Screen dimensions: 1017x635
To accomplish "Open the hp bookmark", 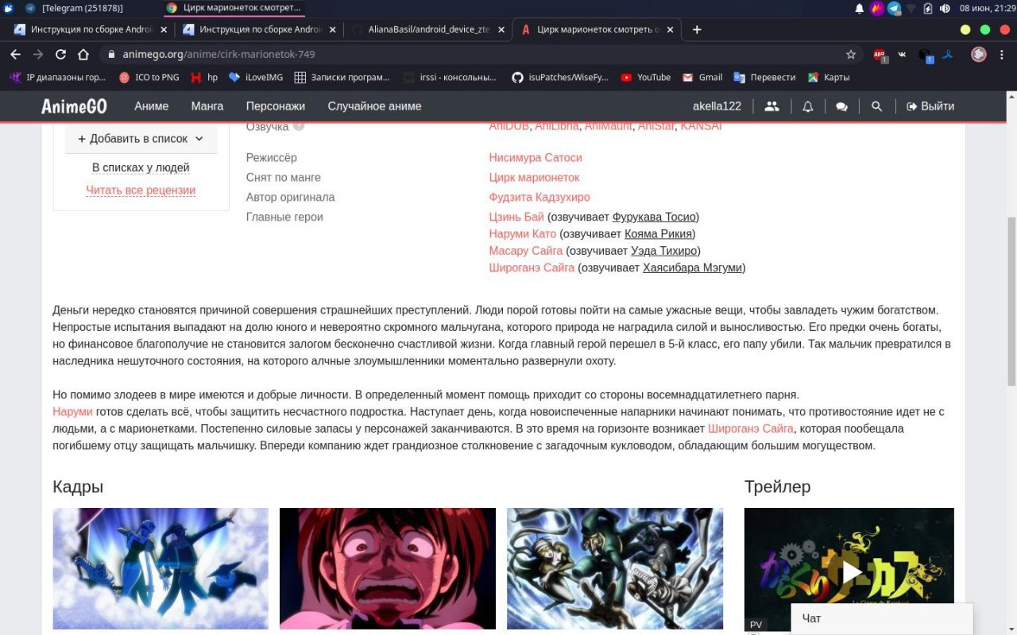I will [203, 77].
